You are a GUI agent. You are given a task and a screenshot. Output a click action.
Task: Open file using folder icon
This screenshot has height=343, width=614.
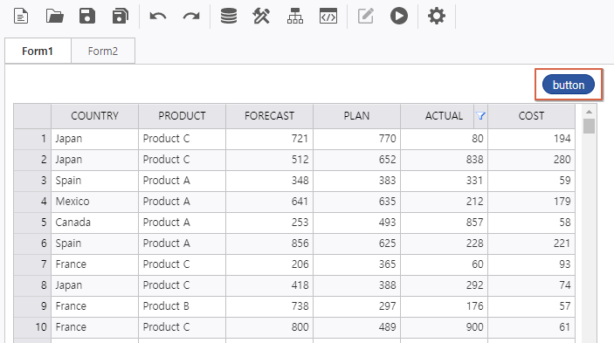[x=54, y=16]
